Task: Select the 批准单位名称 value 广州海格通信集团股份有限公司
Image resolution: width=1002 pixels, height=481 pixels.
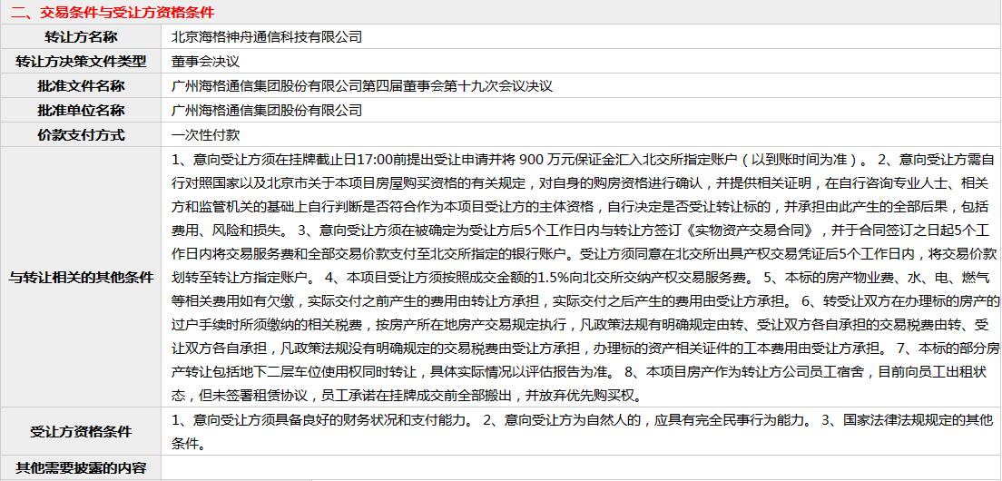Action: pos(267,111)
